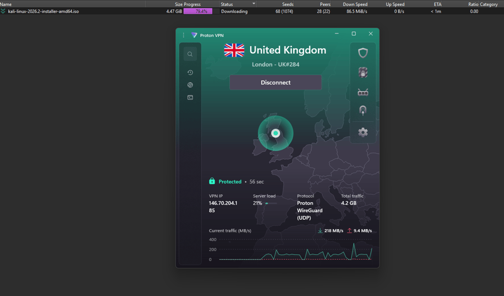Sort torrents by Size column
Image resolution: width=504 pixels, height=296 pixels.
pyautogui.click(x=164, y=4)
